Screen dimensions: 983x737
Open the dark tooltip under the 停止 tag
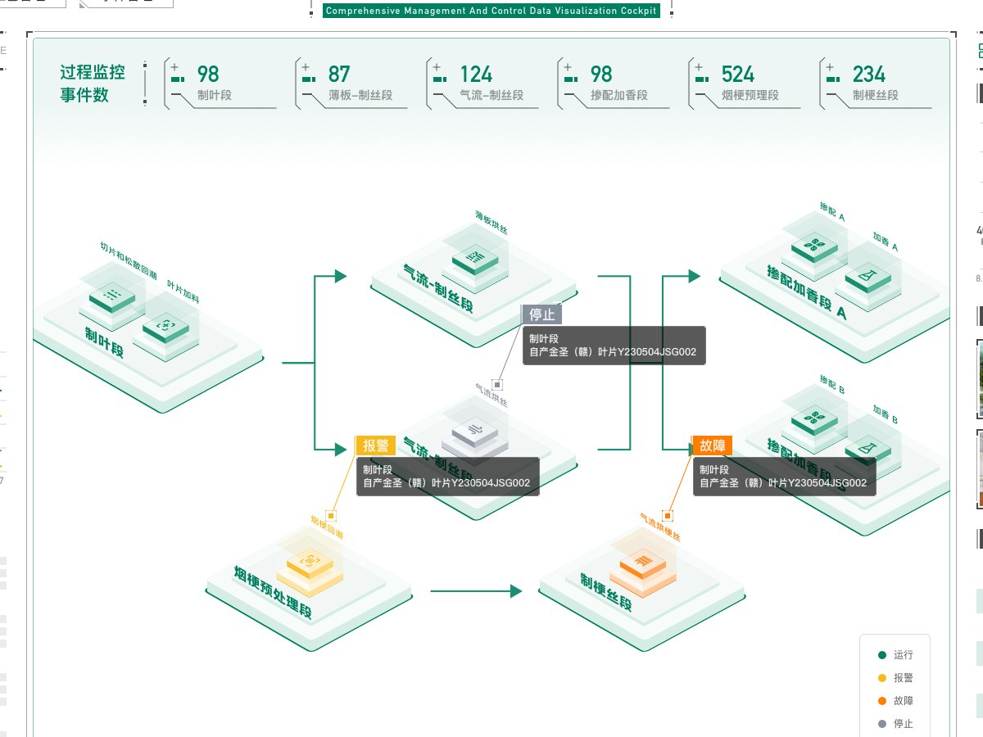[x=614, y=346]
